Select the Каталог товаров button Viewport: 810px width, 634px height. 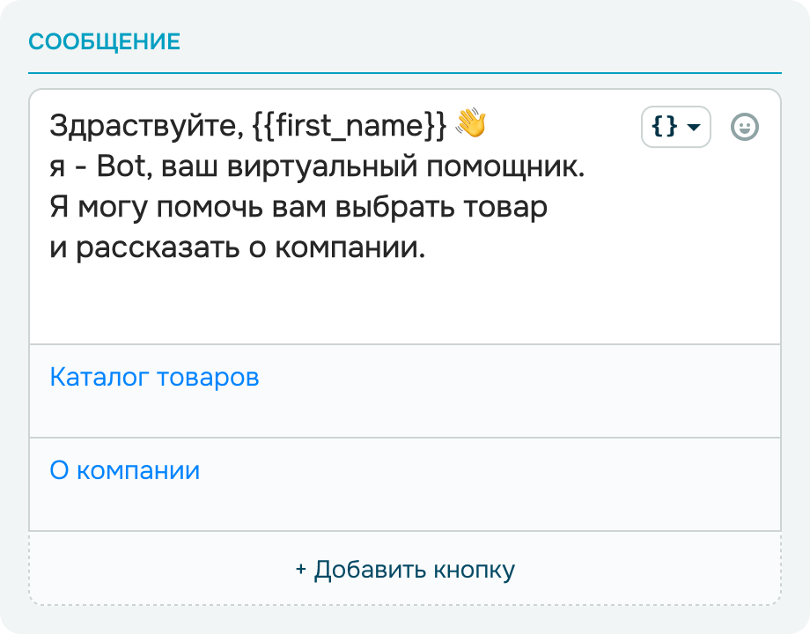[154, 378]
